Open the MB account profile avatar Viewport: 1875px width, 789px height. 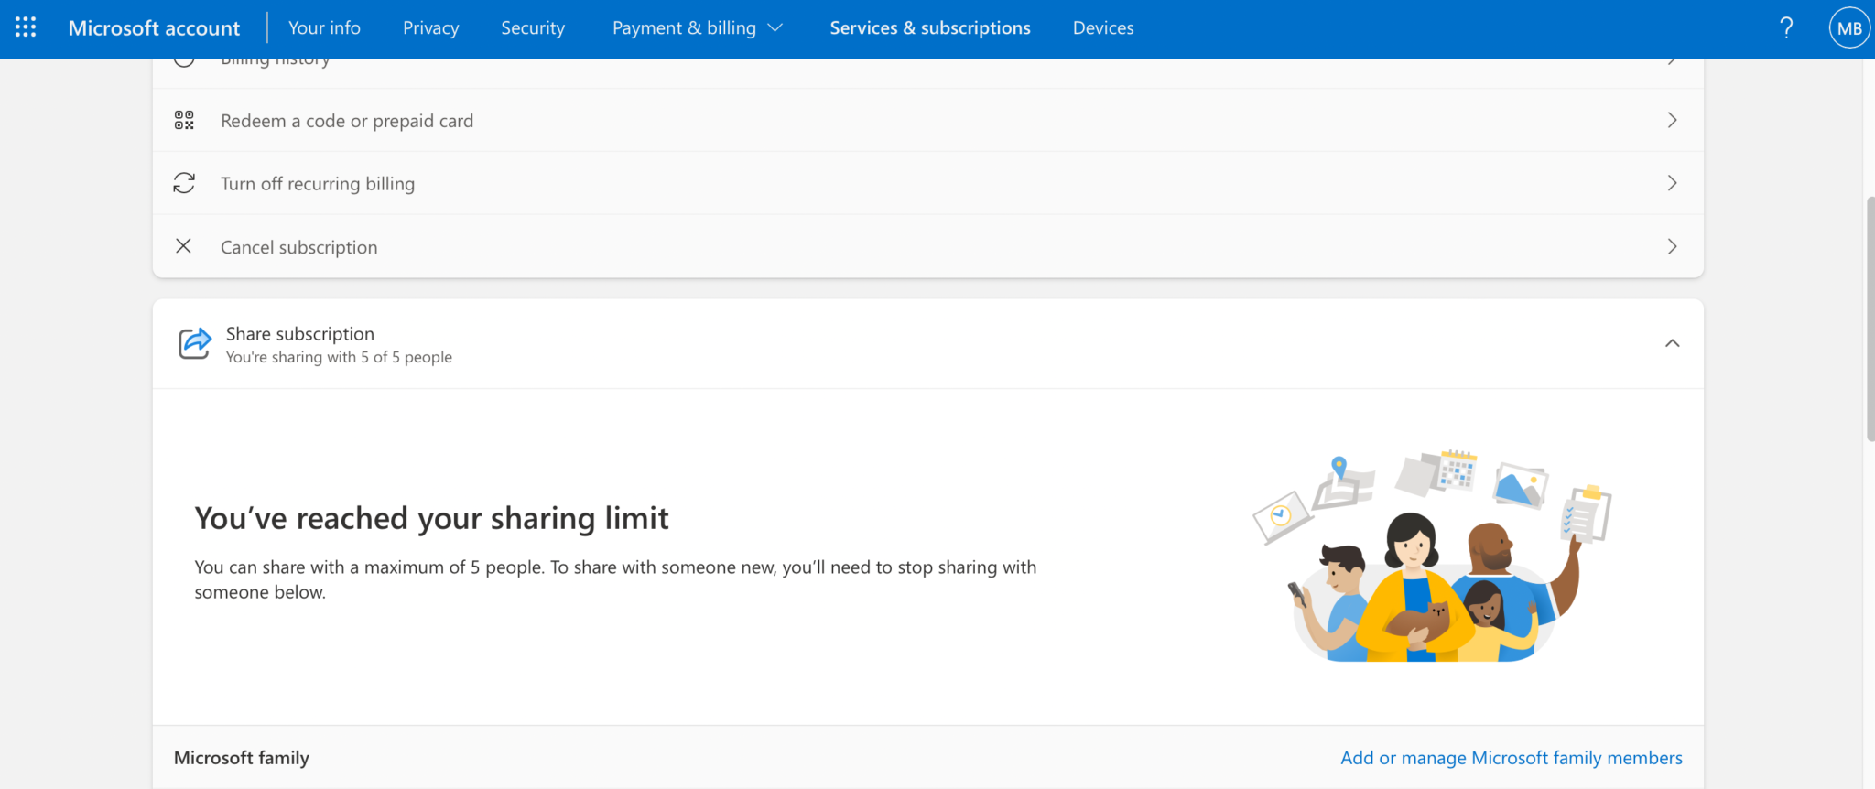[x=1849, y=27]
